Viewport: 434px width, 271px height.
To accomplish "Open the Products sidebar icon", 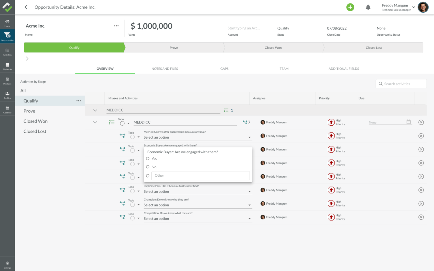I will 7,81.
